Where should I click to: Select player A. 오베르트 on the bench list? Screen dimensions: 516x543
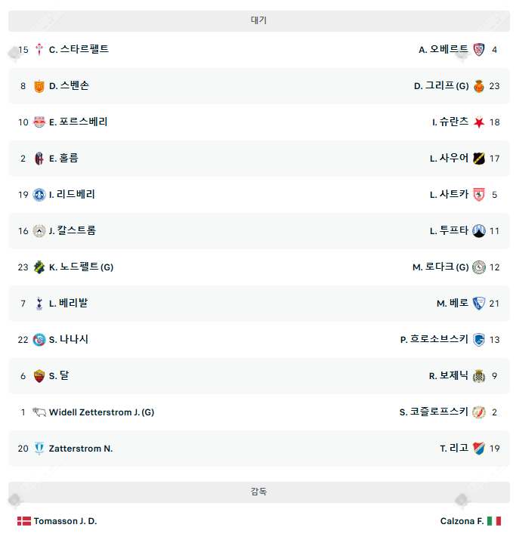point(443,49)
